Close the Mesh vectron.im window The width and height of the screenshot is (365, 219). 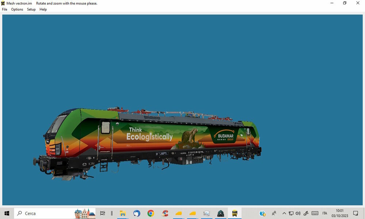point(358,3)
